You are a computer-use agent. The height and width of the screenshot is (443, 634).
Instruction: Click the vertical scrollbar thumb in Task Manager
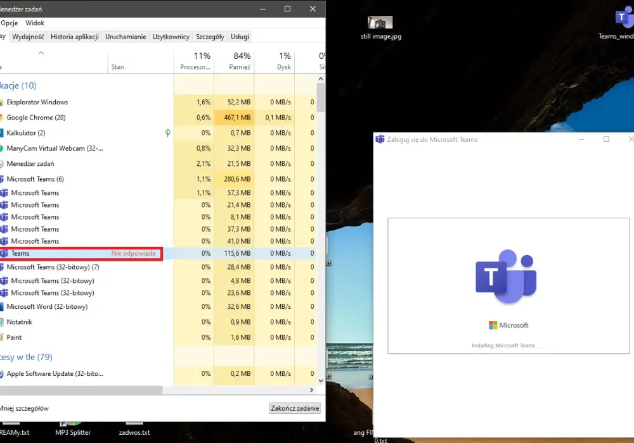[321, 97]
